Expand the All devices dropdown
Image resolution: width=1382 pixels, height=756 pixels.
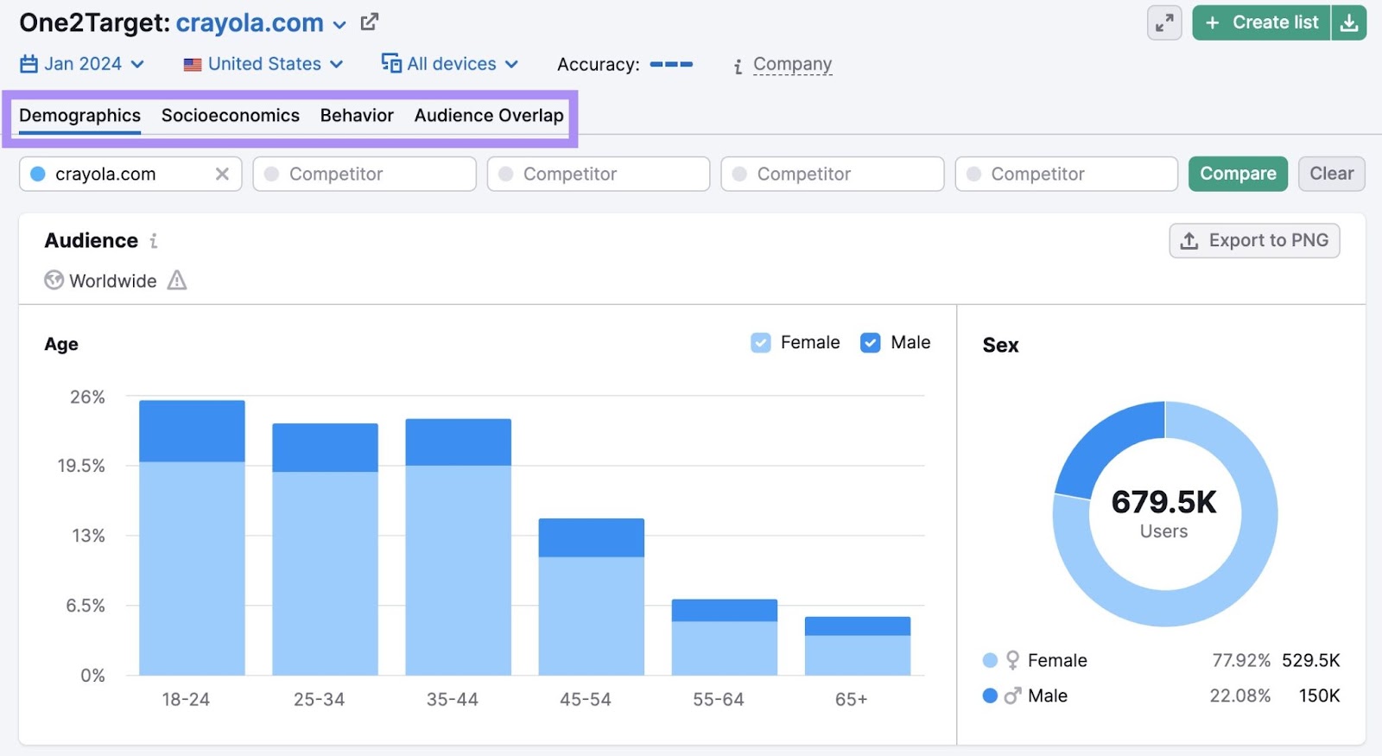[450, 65]
